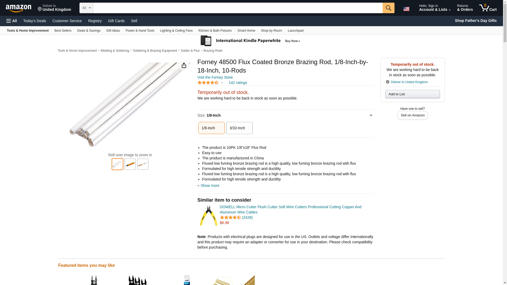Open the All hamburger menu
The width and height of the screenshot is (507, 285).
pyautogui.click(x=12, y=21)
